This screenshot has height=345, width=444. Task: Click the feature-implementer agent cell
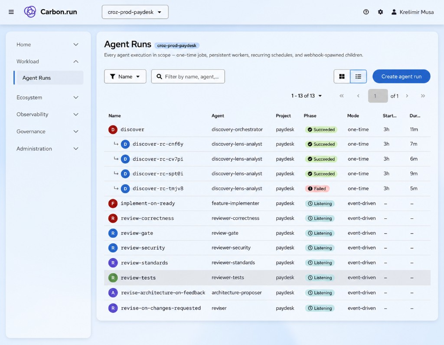tap(235, 203)
